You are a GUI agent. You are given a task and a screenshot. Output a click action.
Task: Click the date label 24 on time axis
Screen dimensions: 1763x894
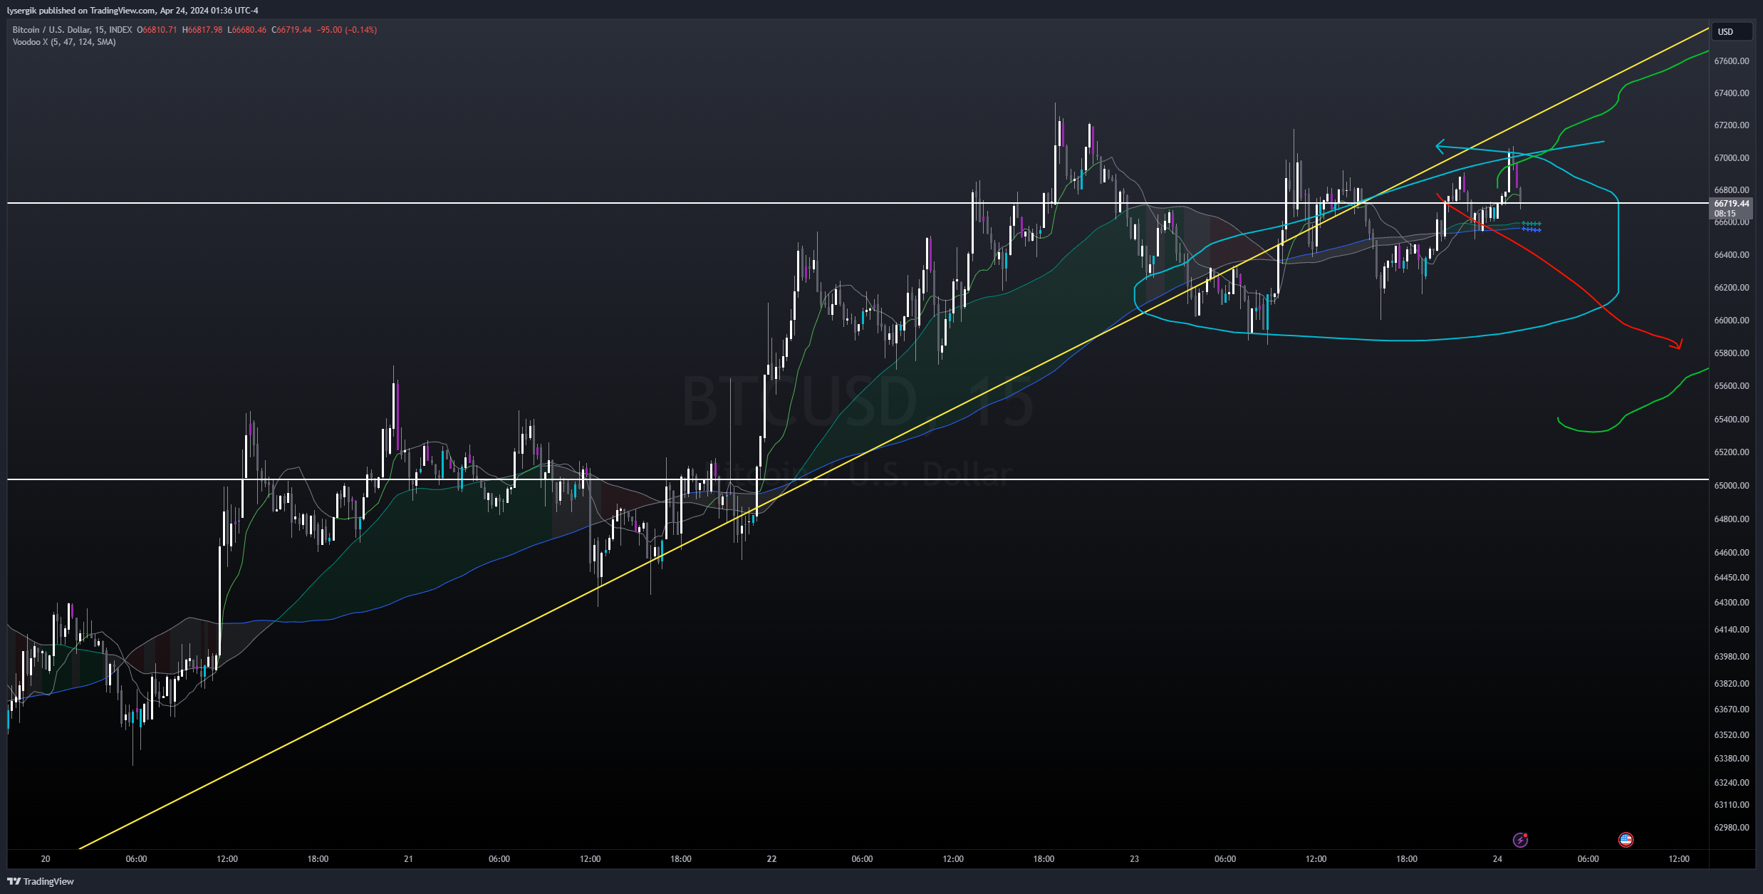[x=1497, y=859]
